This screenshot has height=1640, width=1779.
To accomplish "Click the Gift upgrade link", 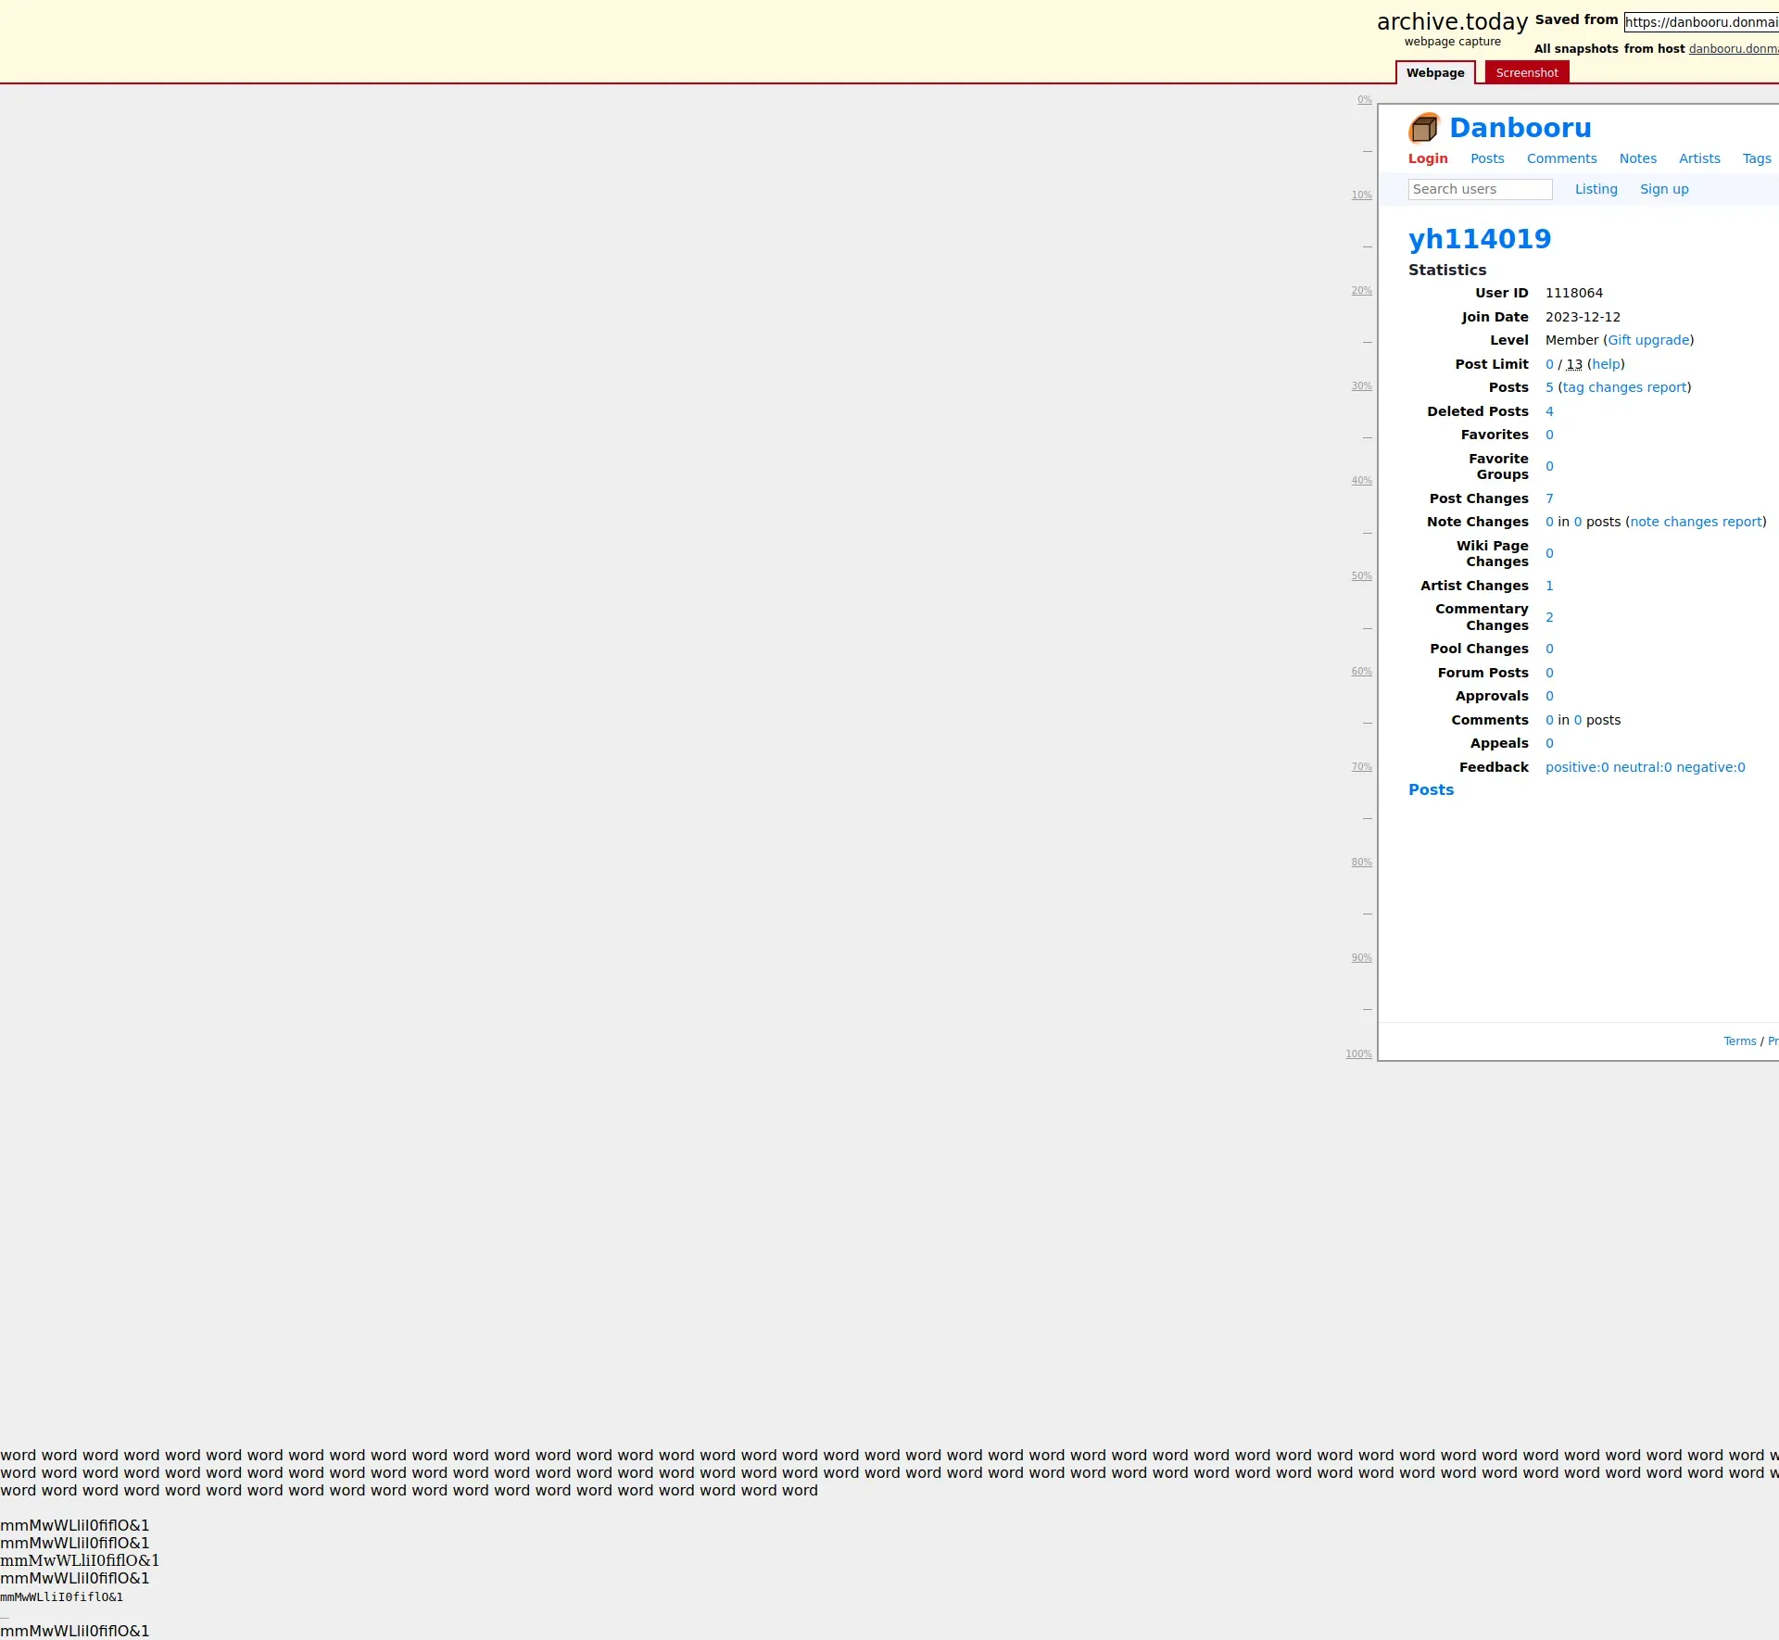I will coord(1648,340).
